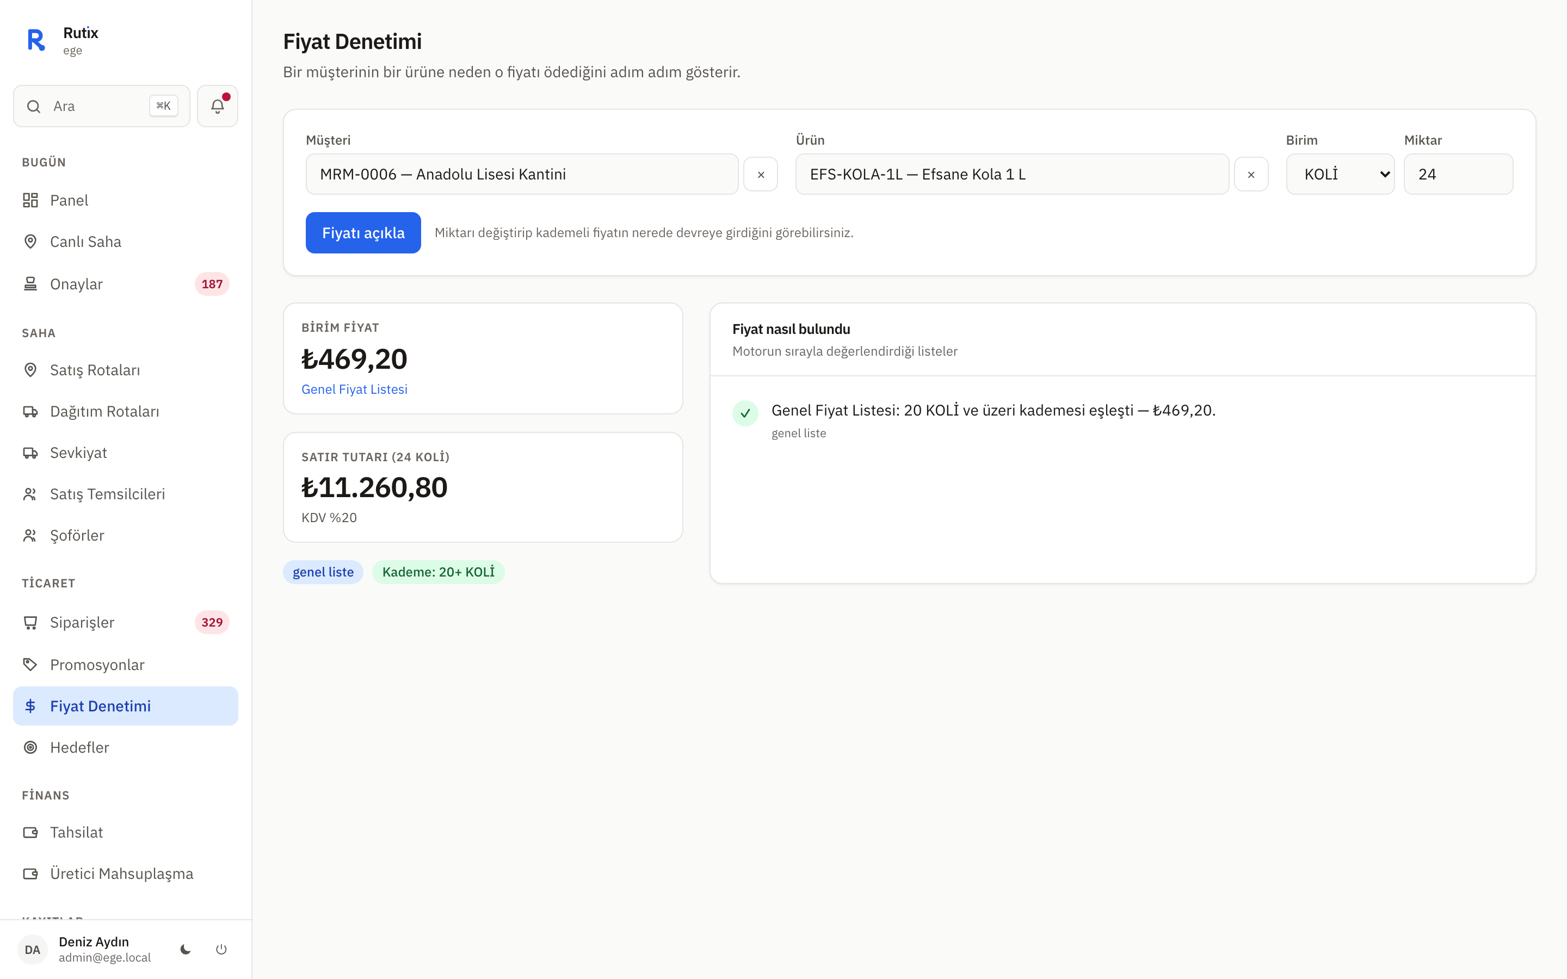Click the ₺11.260,80 line total

click(x=374, y=487)
